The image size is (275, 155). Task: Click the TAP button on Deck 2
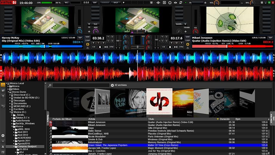[x=270, y=38]
